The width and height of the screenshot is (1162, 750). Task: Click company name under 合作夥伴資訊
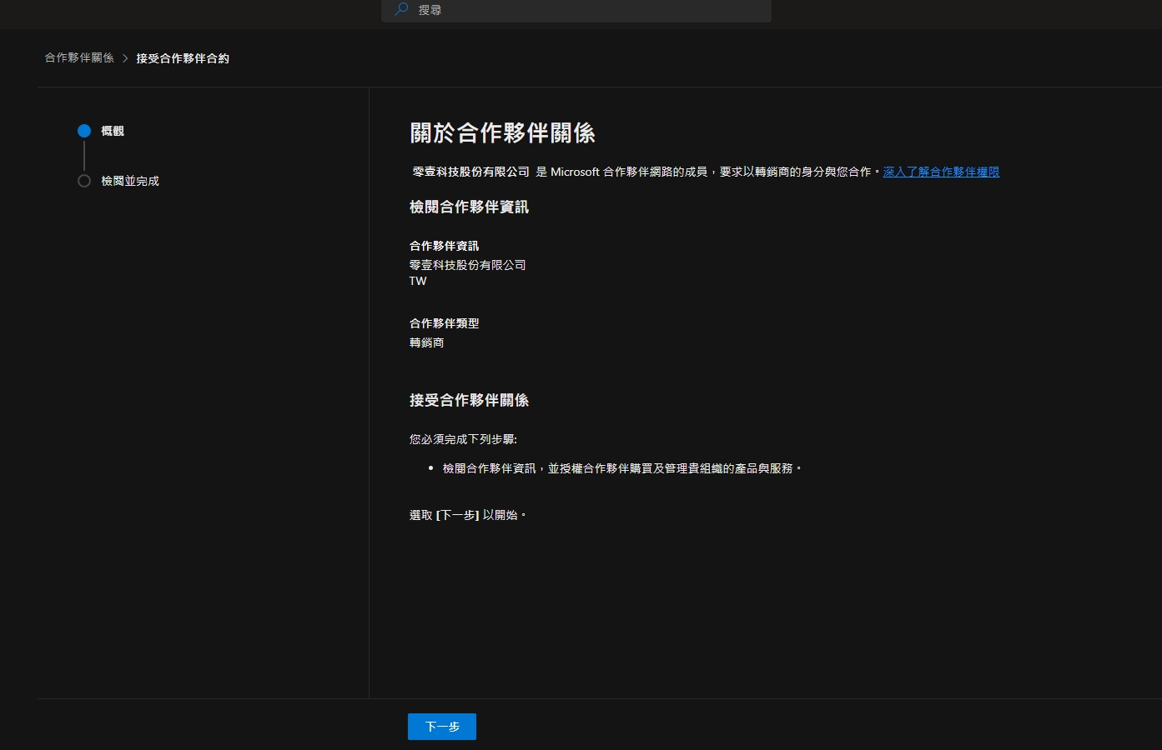point(467,265)
